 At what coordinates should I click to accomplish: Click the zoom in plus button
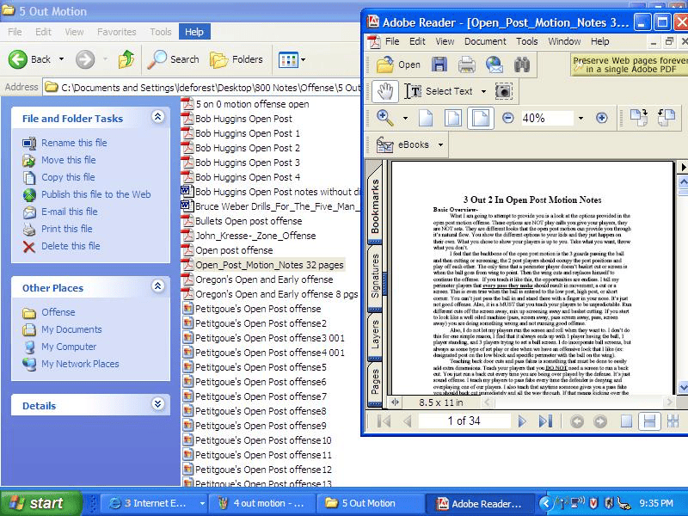pos(601,118)
